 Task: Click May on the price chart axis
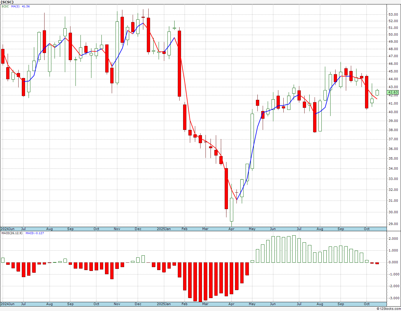point(252,229)
